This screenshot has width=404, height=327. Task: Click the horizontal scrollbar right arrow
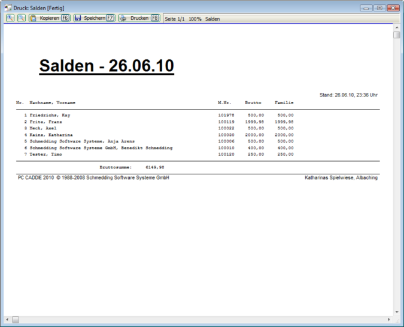pyautogui.click(x=389, y=320)
